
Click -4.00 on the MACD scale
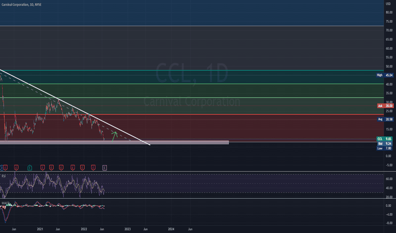[389, 214]
